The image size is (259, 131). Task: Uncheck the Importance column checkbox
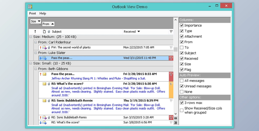tap(182, 26)
